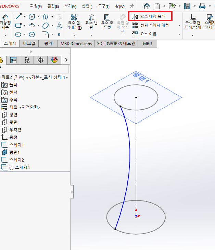Image resolution: width=215 pixels, height=250 pixels.
Task: Click the Open file icon
Action: click(x=172, y=6)
